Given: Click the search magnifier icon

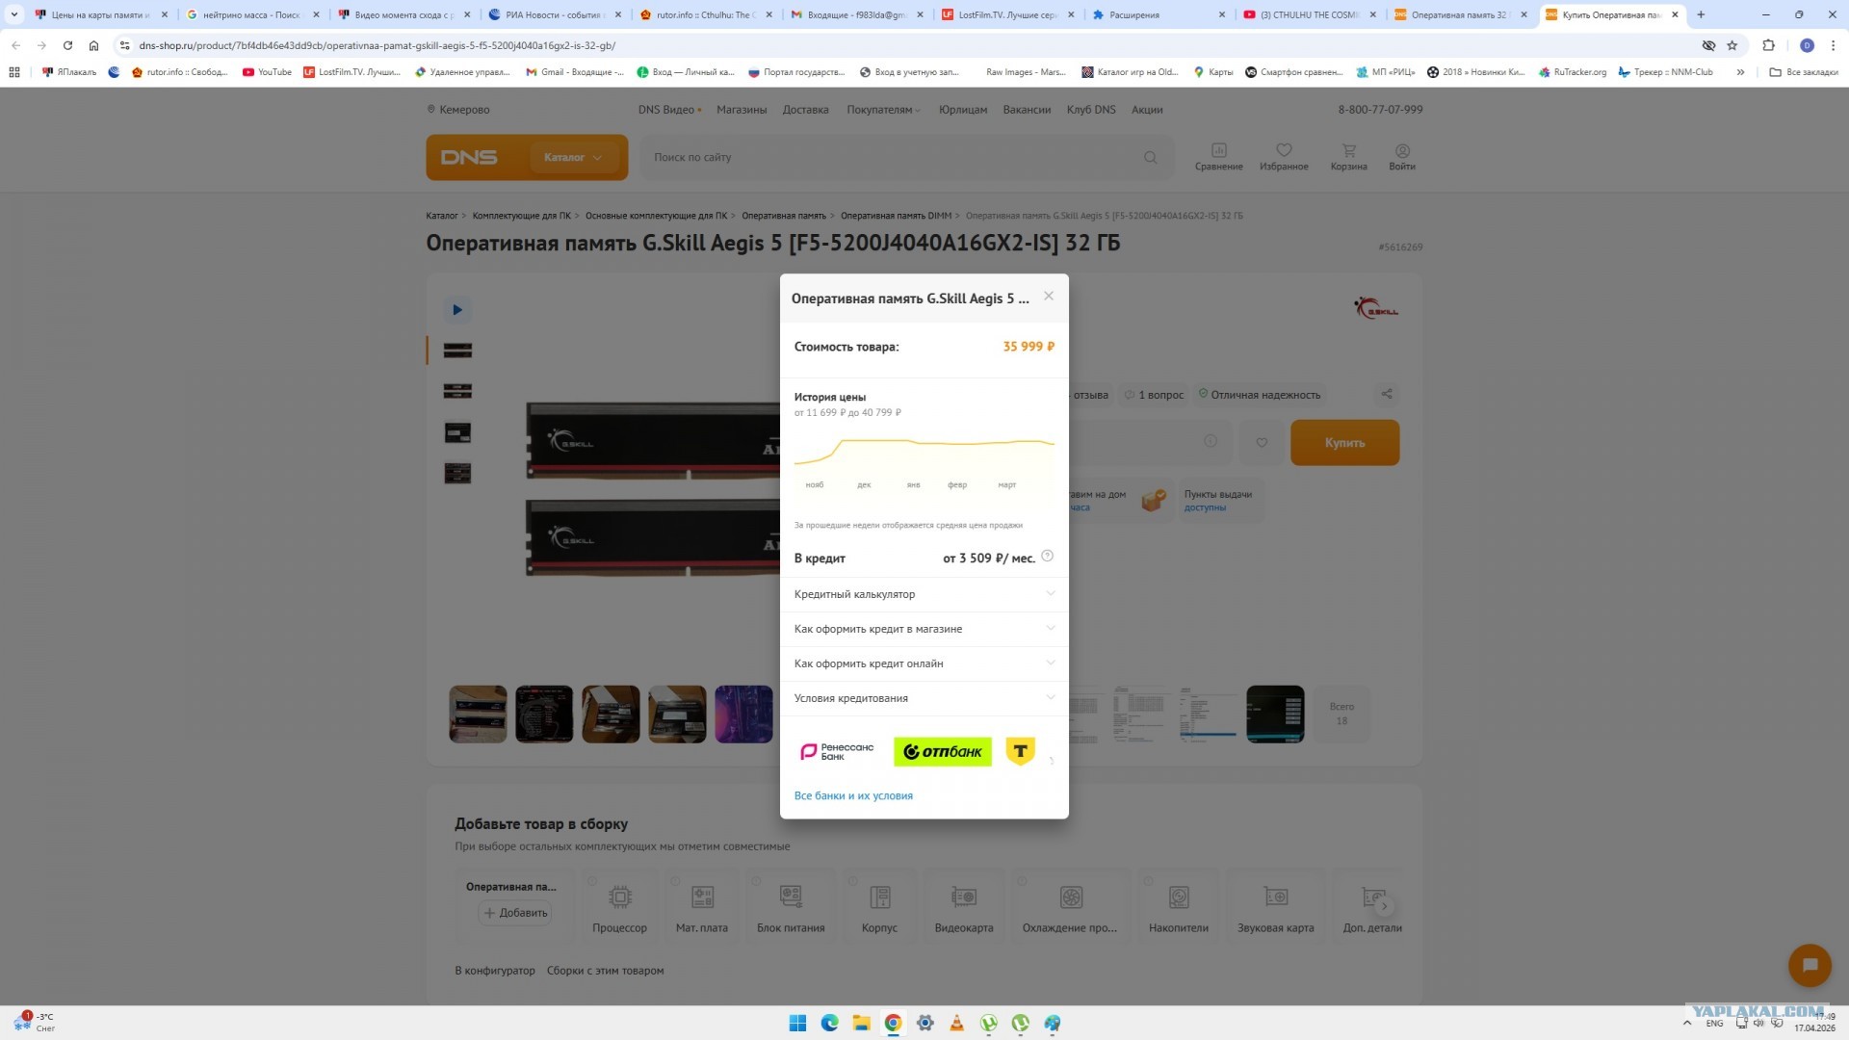Looking at the screenshot, I should [1150, 157].
